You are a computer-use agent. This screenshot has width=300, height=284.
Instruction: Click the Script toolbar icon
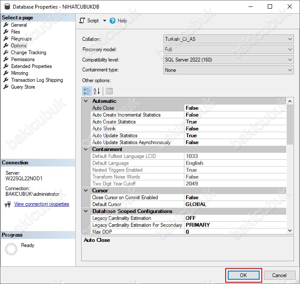[82, 21]
